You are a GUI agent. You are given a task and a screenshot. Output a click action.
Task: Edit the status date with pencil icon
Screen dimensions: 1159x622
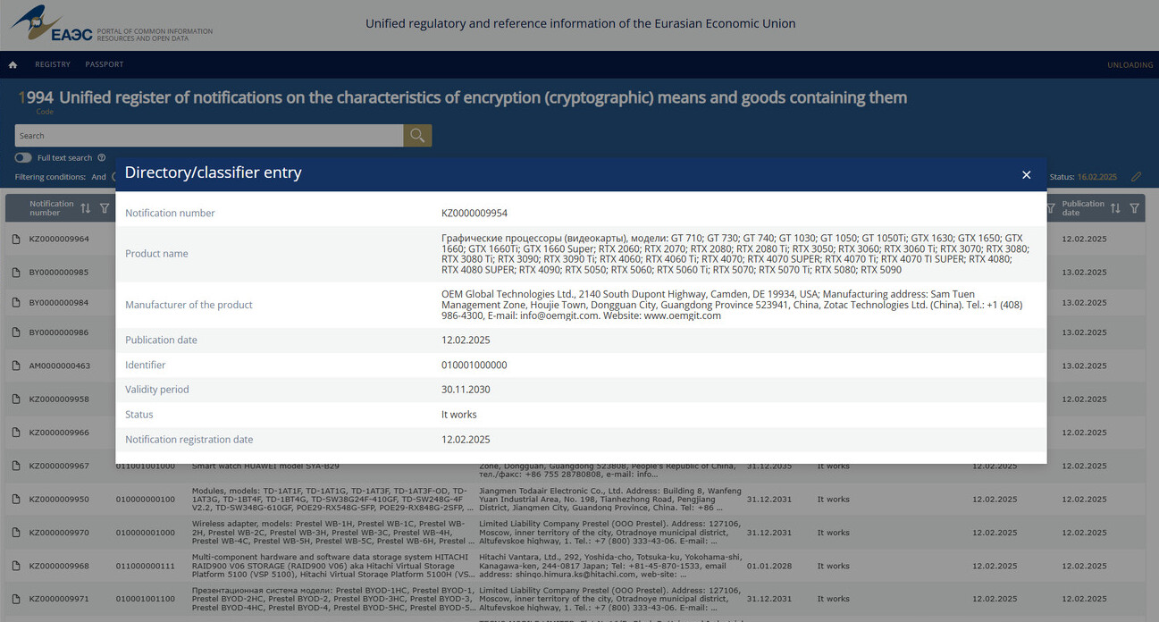click(1136, 177)
